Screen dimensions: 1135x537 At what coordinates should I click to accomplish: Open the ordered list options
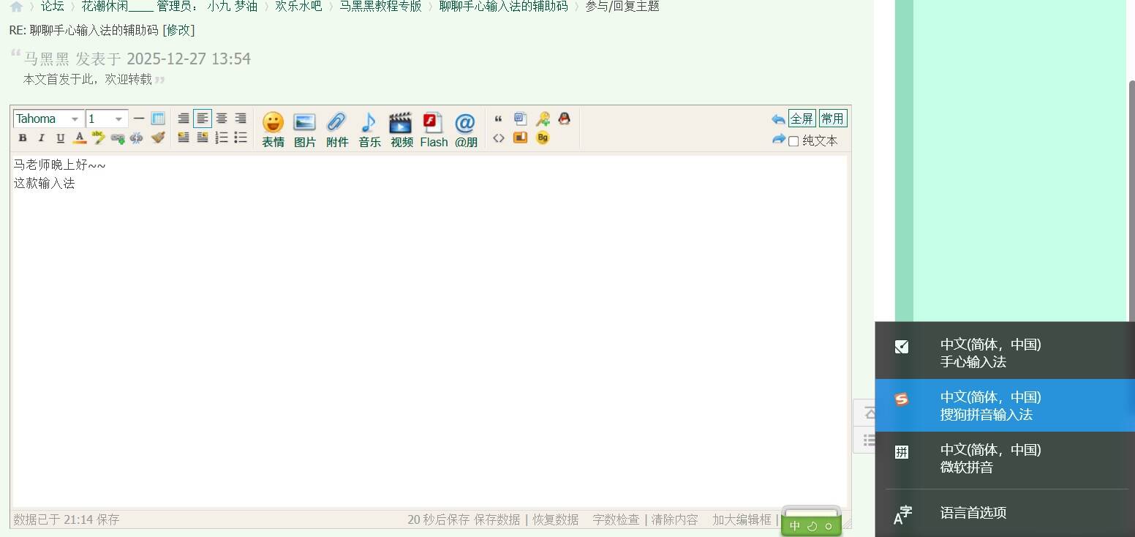pos(222,138)
